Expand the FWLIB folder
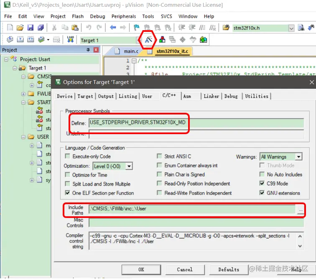Screen dimensions: 316x280 (23, 94)
